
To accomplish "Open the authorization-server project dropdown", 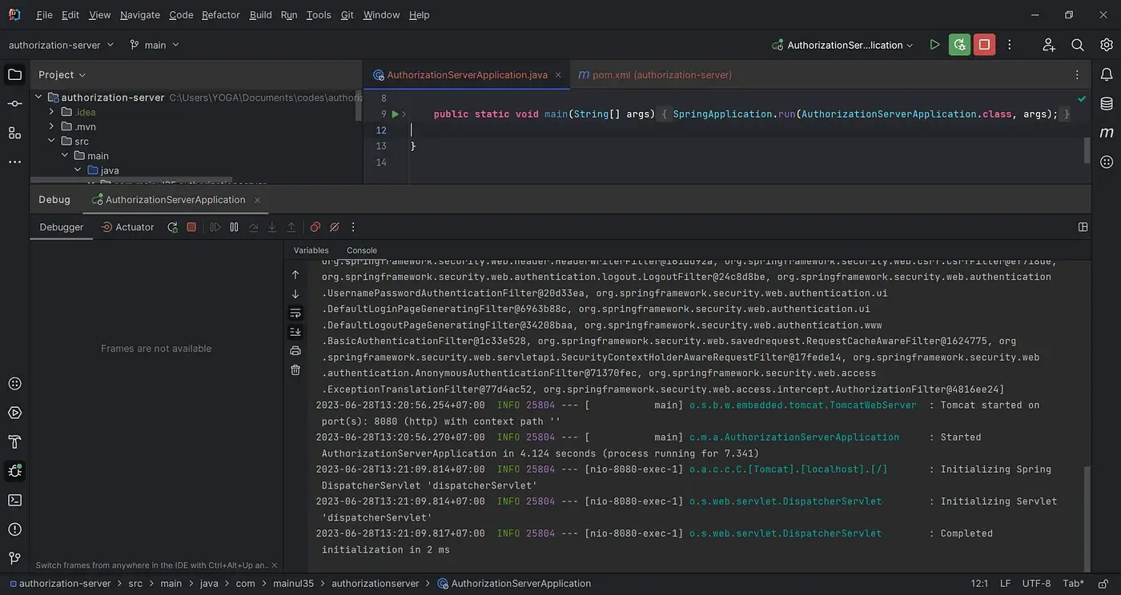I will point(62,45).
